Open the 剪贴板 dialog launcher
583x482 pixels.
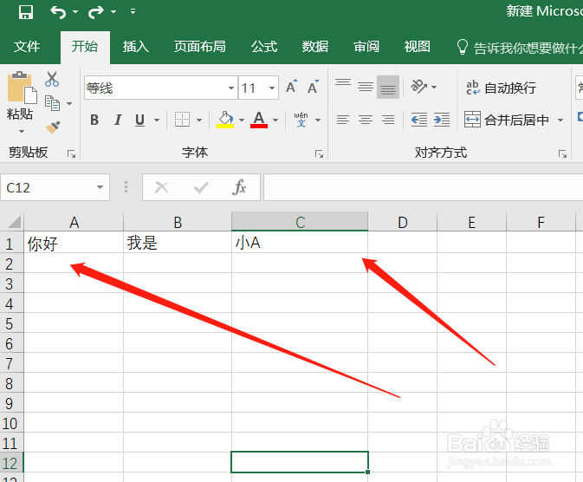point(71,153)
